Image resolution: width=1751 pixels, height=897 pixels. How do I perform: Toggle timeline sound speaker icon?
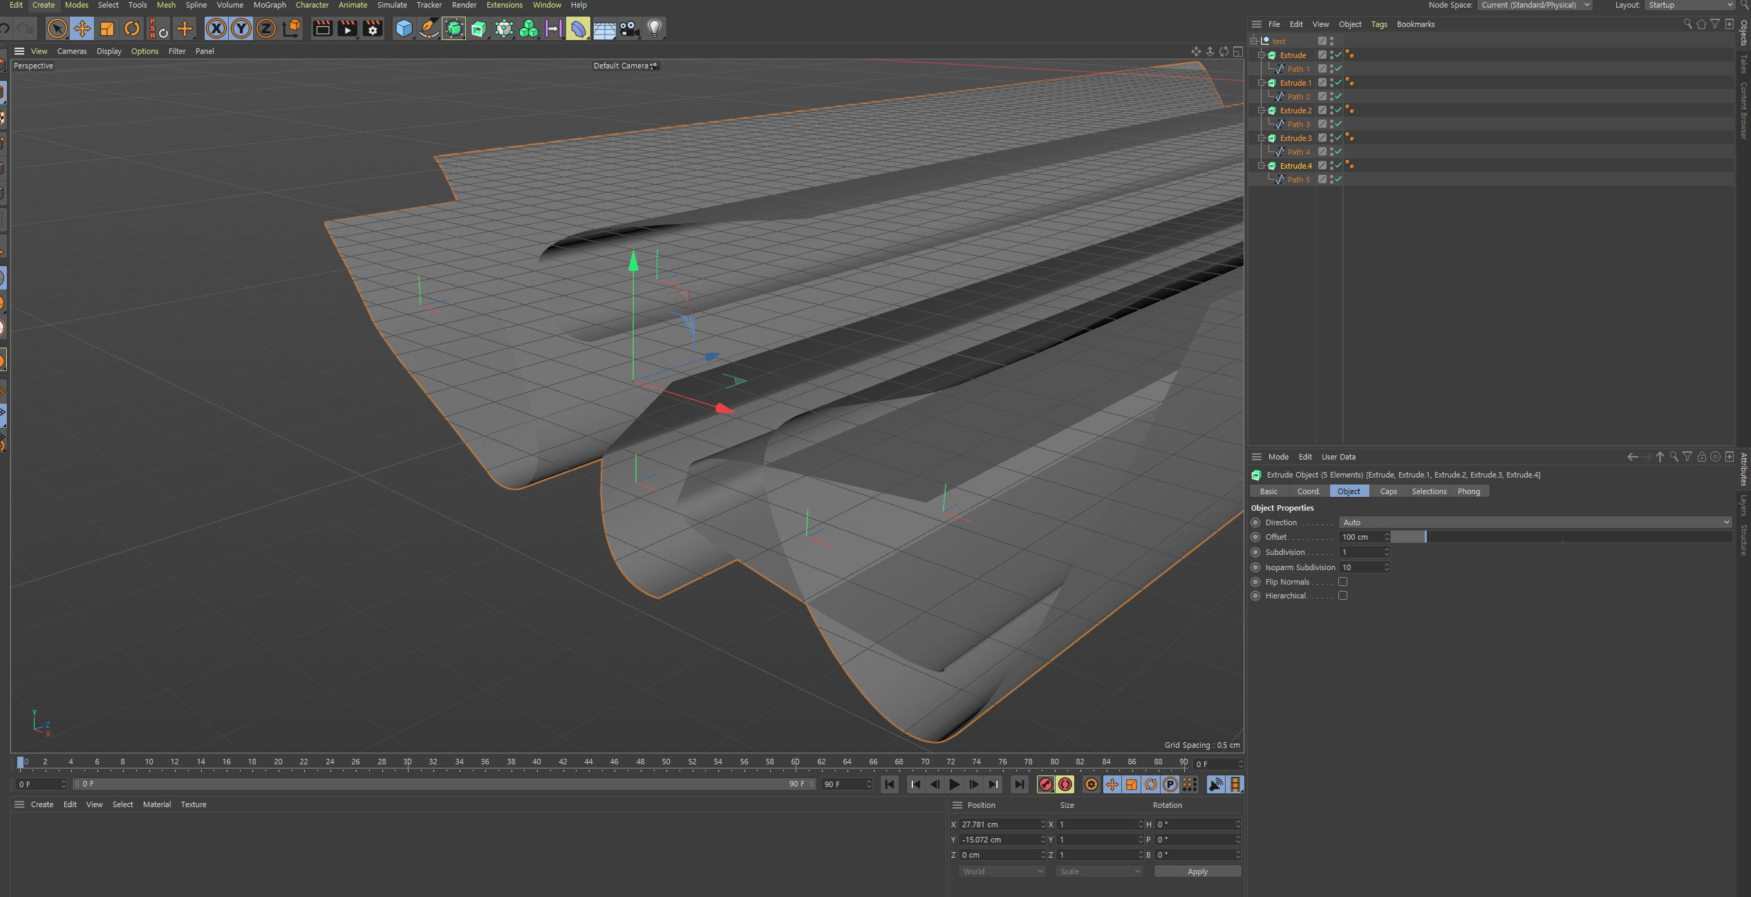[x=1215, y=784]
